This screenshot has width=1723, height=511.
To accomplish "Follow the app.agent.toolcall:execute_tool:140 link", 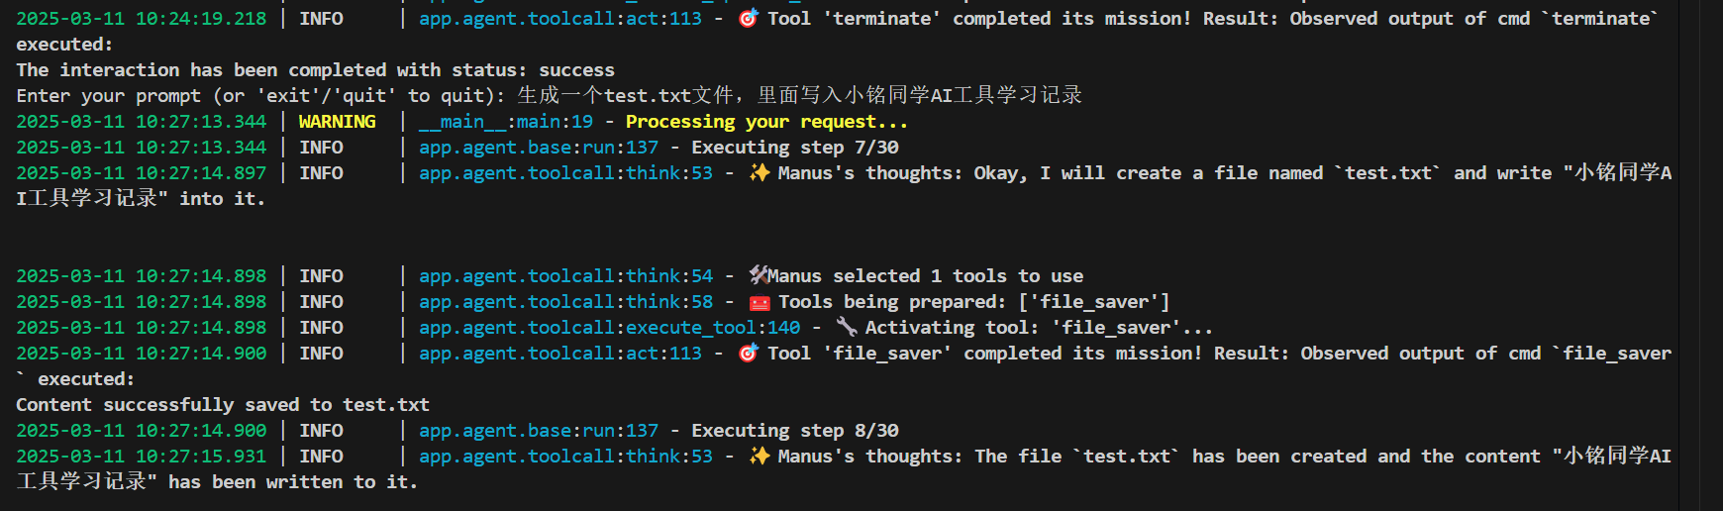I will click(x=609, y=327).
